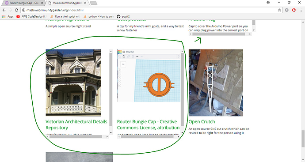
Task: Click Arduino Plug card right scroll arrow
Action: [x=250, y=34]
